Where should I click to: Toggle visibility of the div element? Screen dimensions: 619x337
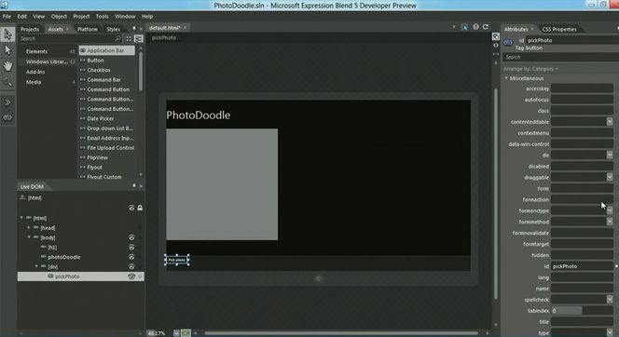click(x=131, y=266)
